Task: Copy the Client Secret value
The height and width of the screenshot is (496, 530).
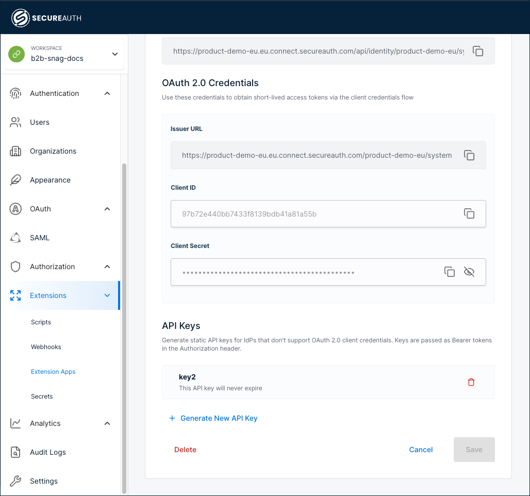Action: 449,272
